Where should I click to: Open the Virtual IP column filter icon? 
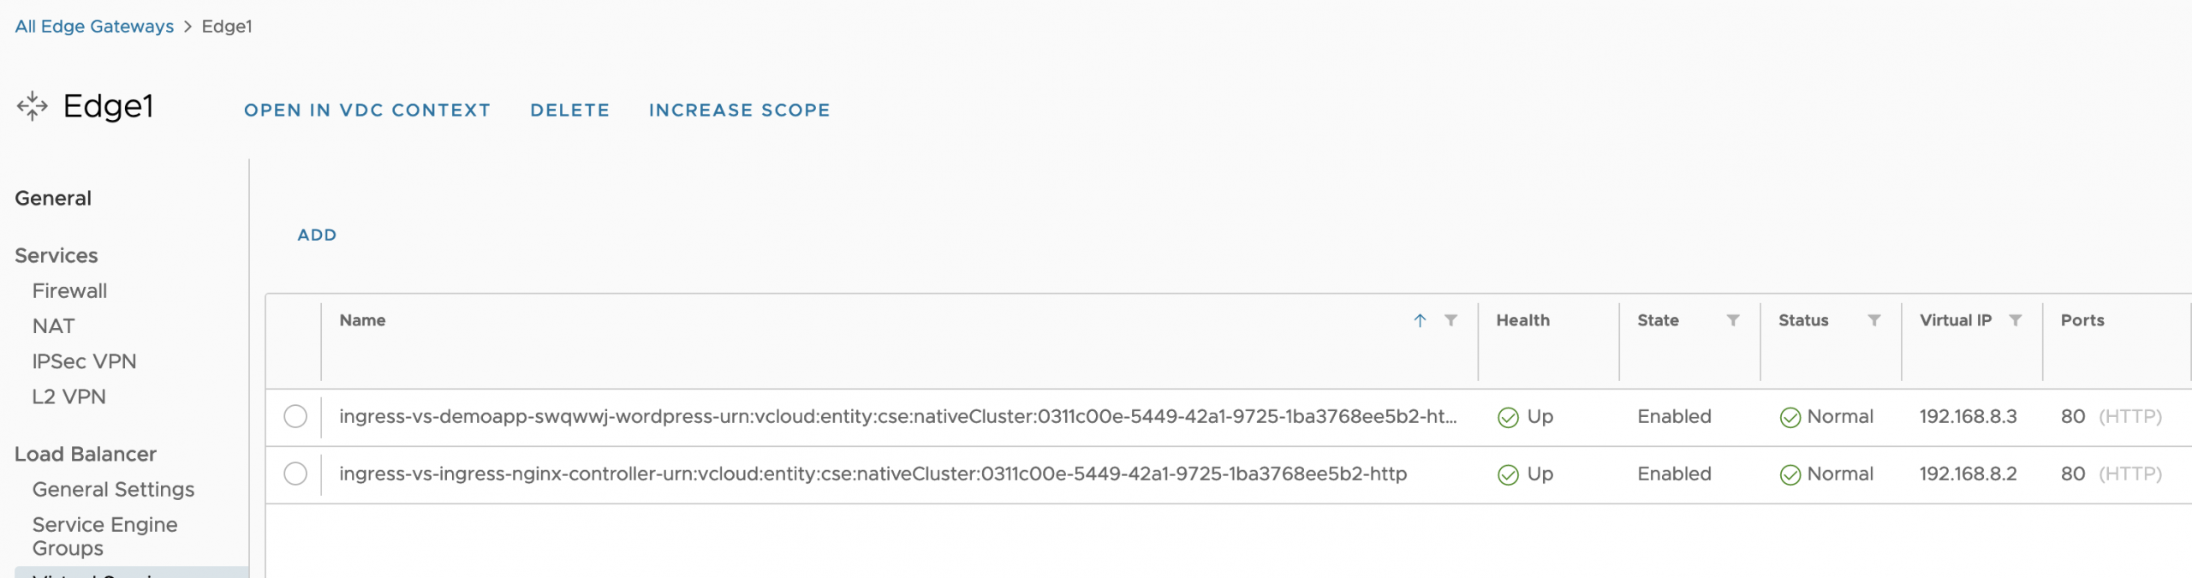2016,320
